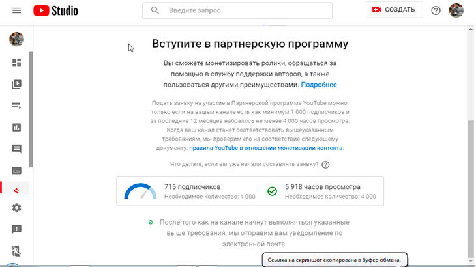Image resolution: width=476 pixels, height=267 pixels.
Task: Open the Videos (content) sidebar icon
Action: point(16,84)
